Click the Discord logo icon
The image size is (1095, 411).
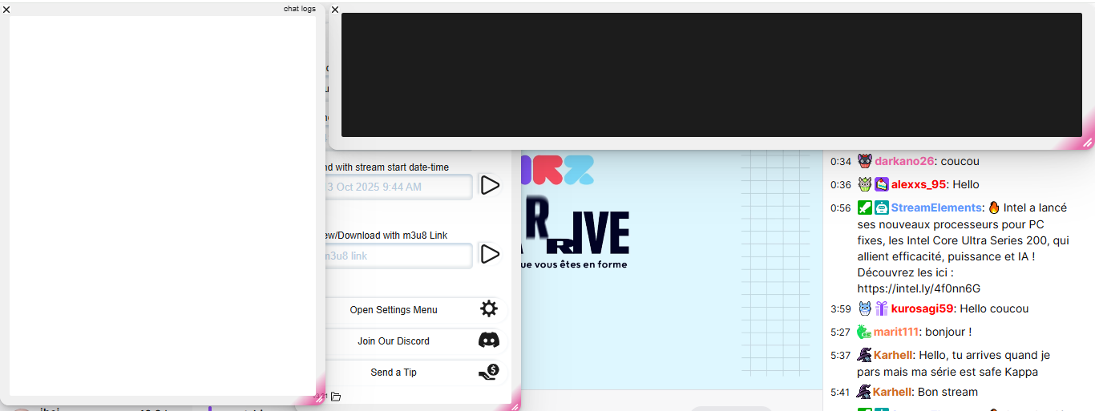tap(489, 340)
